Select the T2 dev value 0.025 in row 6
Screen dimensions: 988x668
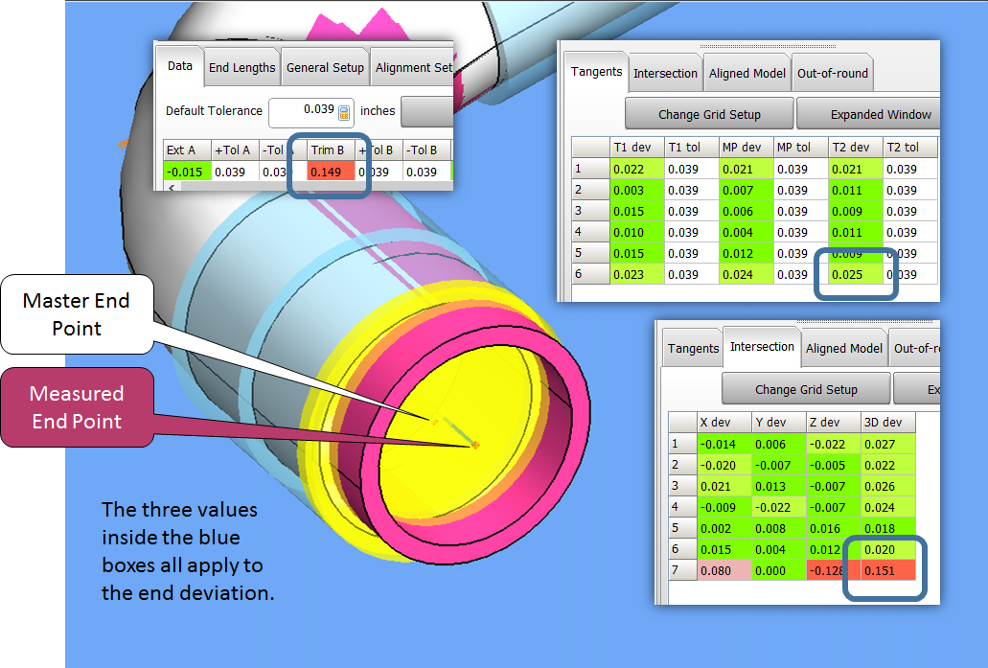855,273
